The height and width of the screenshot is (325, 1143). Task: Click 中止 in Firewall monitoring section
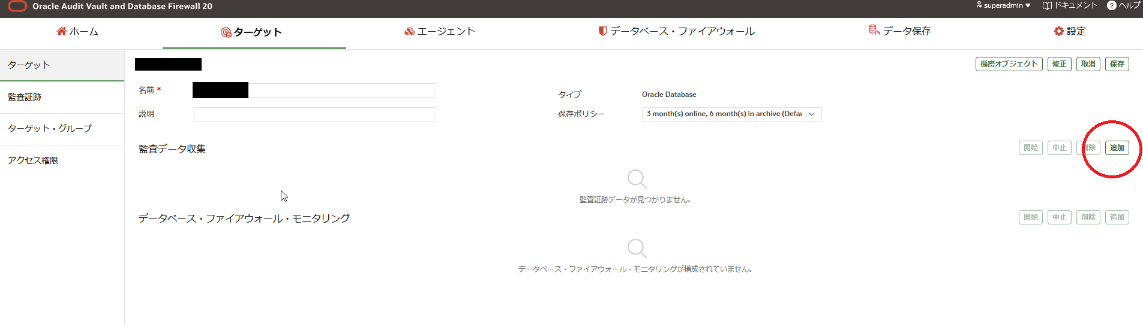click(x=1060, y=217)
